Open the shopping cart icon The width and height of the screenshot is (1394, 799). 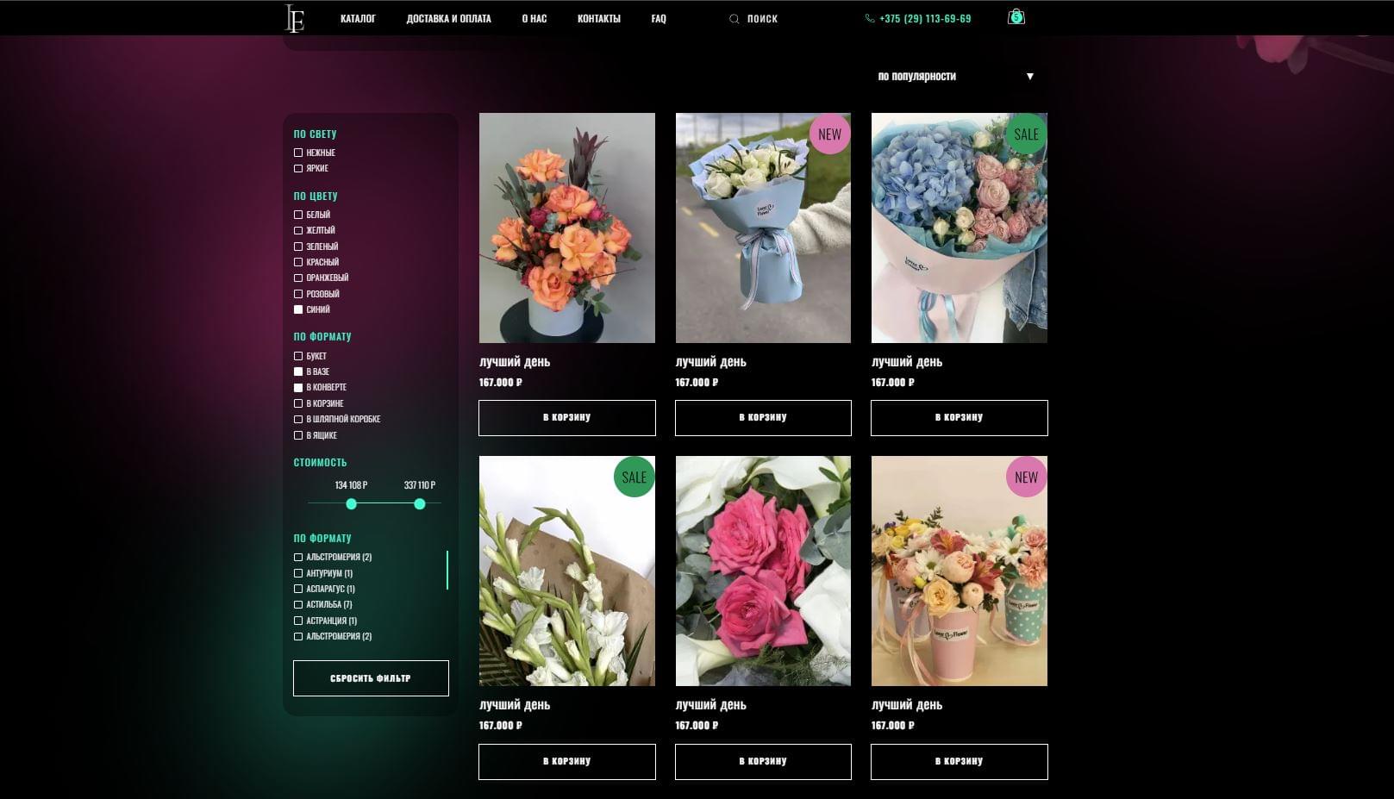(x=1016, y=17)
